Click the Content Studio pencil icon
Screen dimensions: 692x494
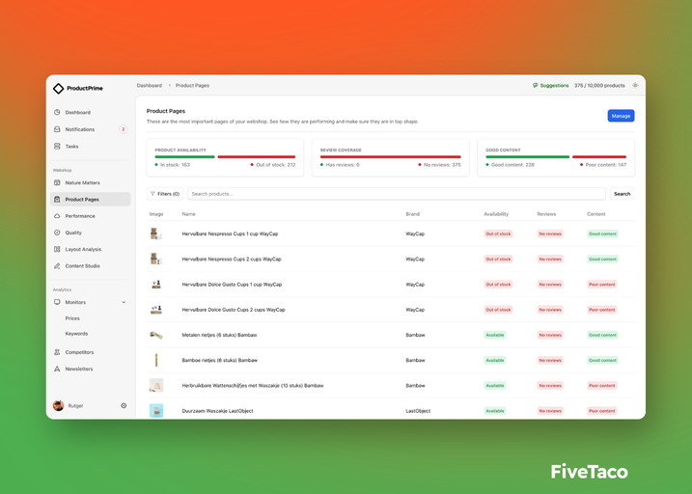pyautogui.click(x=57, y=266)
